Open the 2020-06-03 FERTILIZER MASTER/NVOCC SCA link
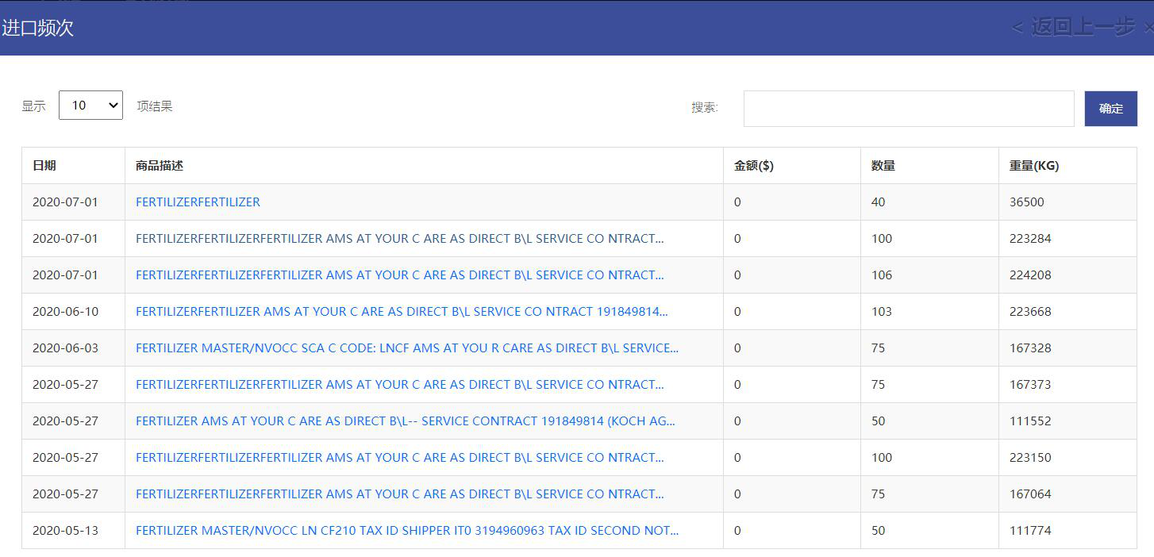The height and width of the screenshot is (557, 1154). coord(406,348)
